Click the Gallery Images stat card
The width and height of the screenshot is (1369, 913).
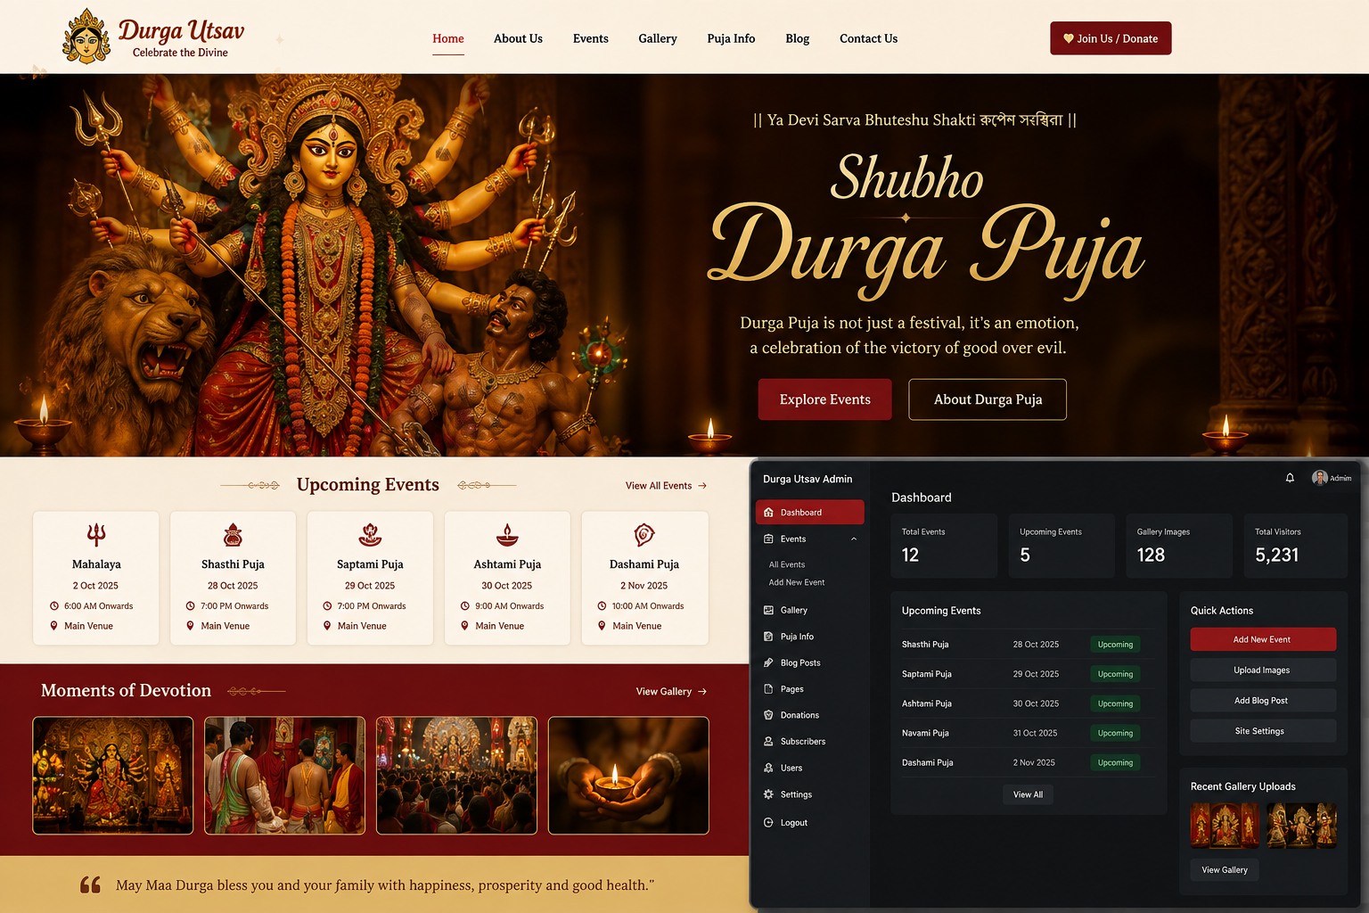click(1179, 546)
